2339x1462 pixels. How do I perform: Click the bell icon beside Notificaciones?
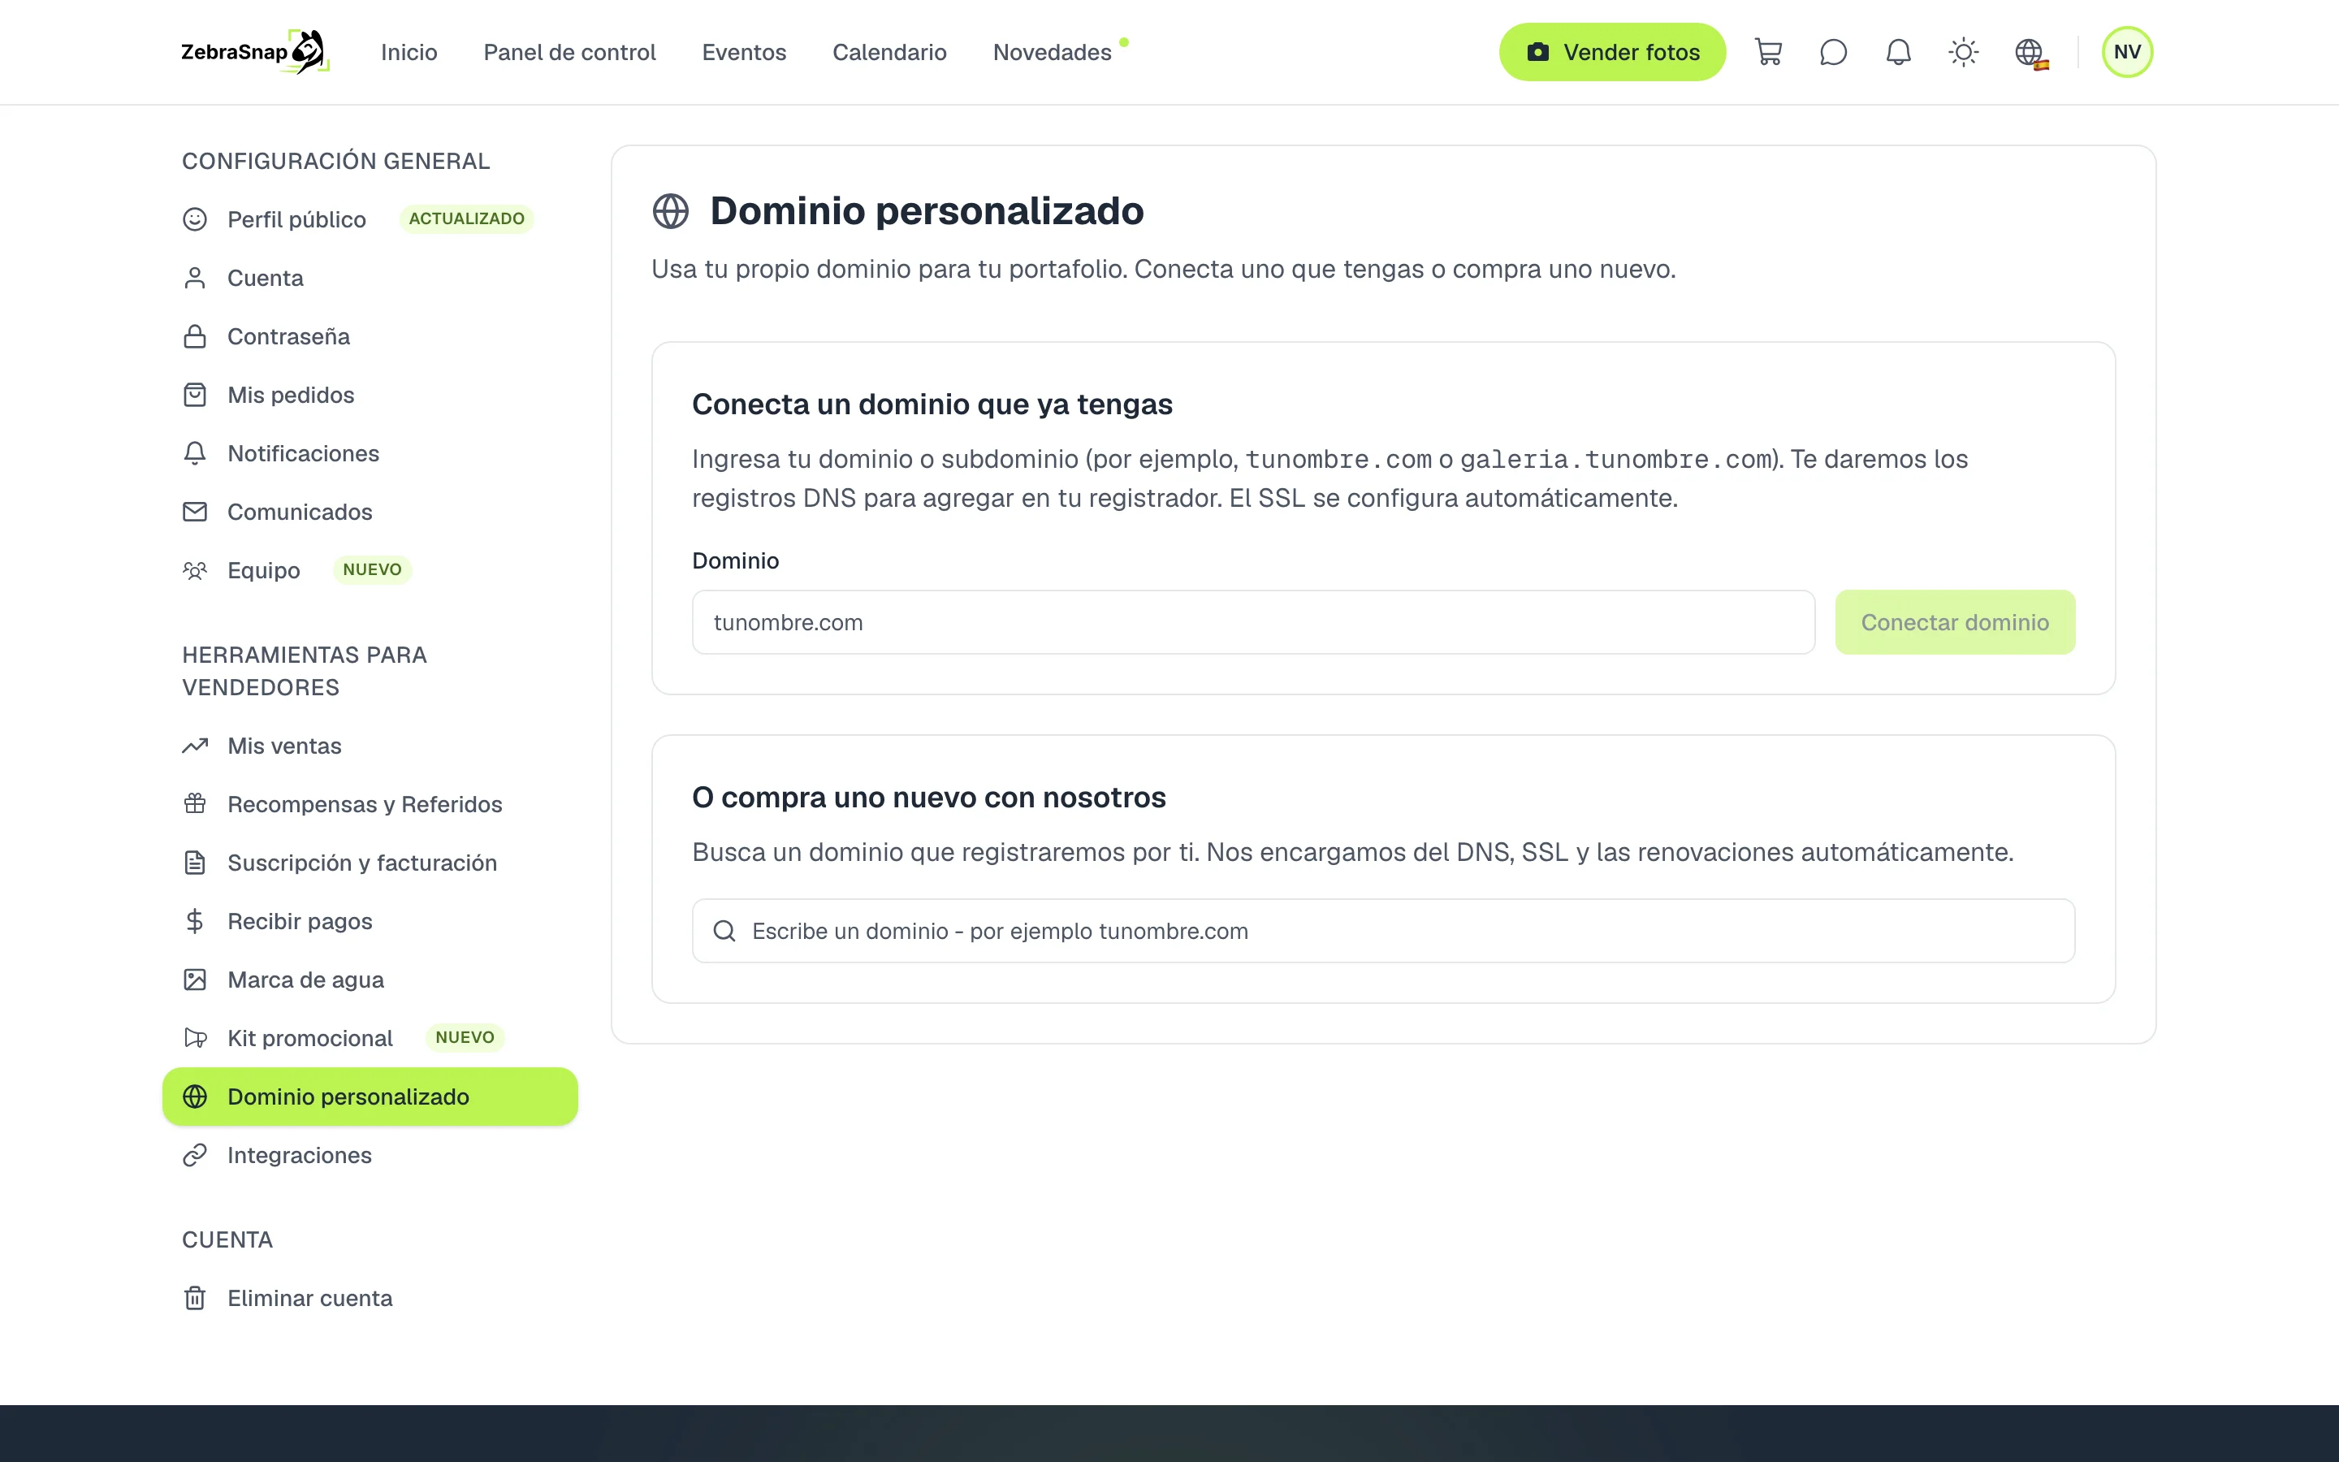[195, 453]
